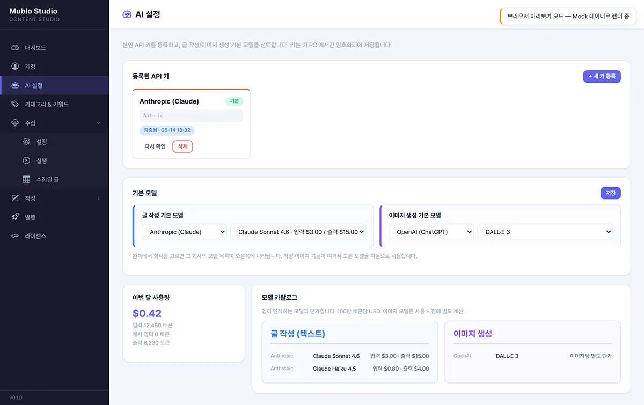The image size is (644, 405).
Task: Open 라이센스 menu item
Action: coord(55,236)
